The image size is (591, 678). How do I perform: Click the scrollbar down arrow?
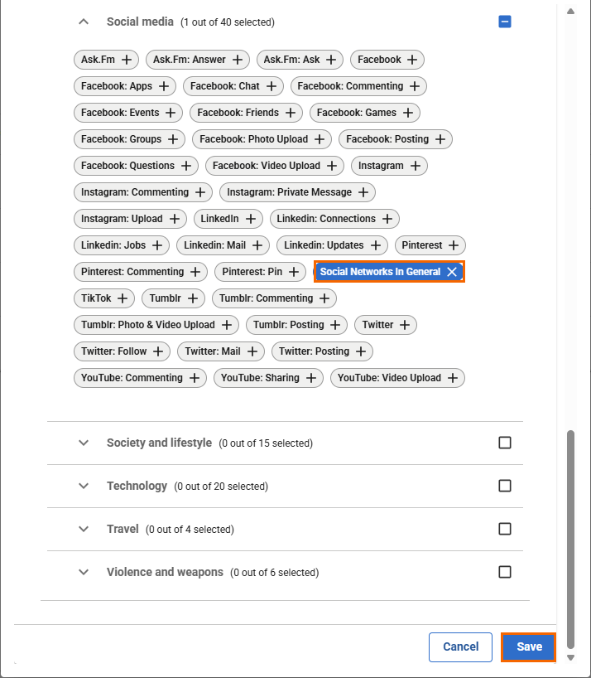coord(569,657)
